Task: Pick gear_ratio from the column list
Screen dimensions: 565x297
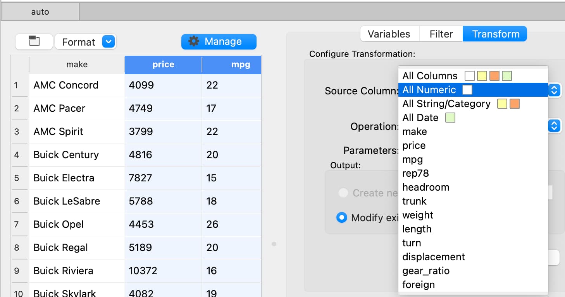Action: pos(426,271)
